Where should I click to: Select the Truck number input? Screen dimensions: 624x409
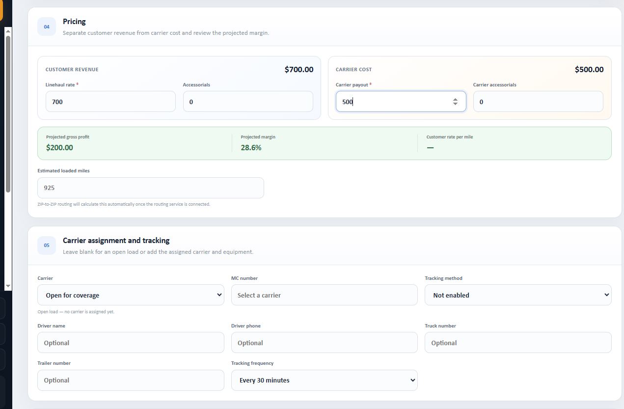click(518, 343)
